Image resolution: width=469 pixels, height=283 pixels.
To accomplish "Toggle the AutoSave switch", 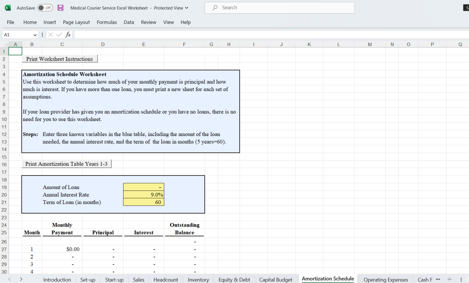I will tap(45, 8).
